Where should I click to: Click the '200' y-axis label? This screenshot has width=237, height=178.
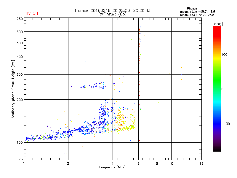click(x=20, y=100)
